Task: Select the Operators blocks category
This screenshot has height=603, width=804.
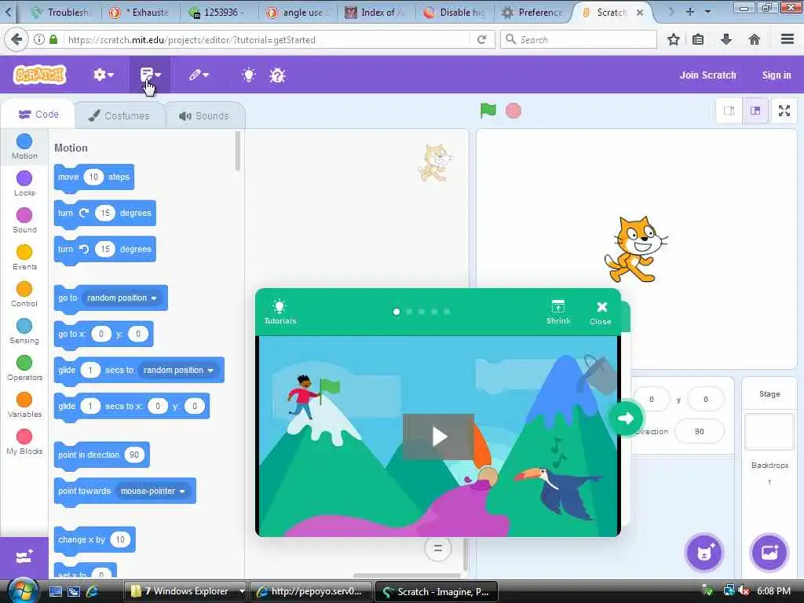Action: click(x=24, y=368)
